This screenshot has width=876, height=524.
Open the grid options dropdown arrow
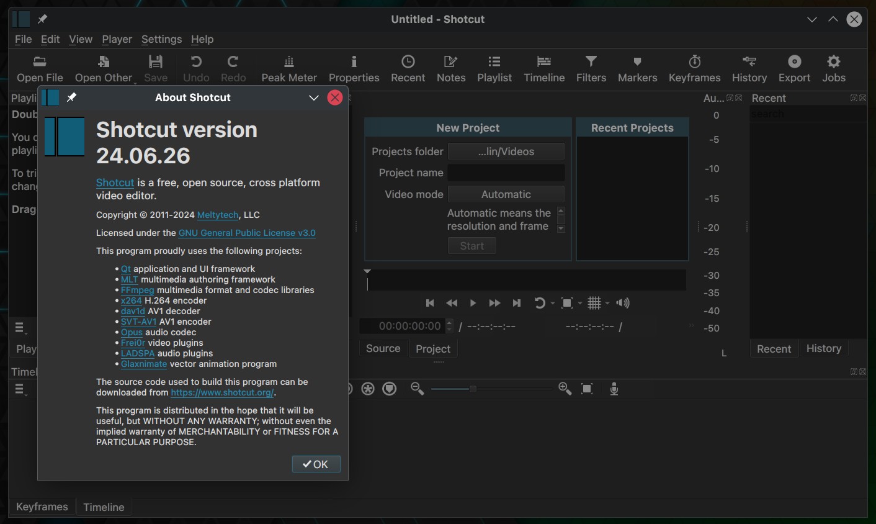(607, 304)
